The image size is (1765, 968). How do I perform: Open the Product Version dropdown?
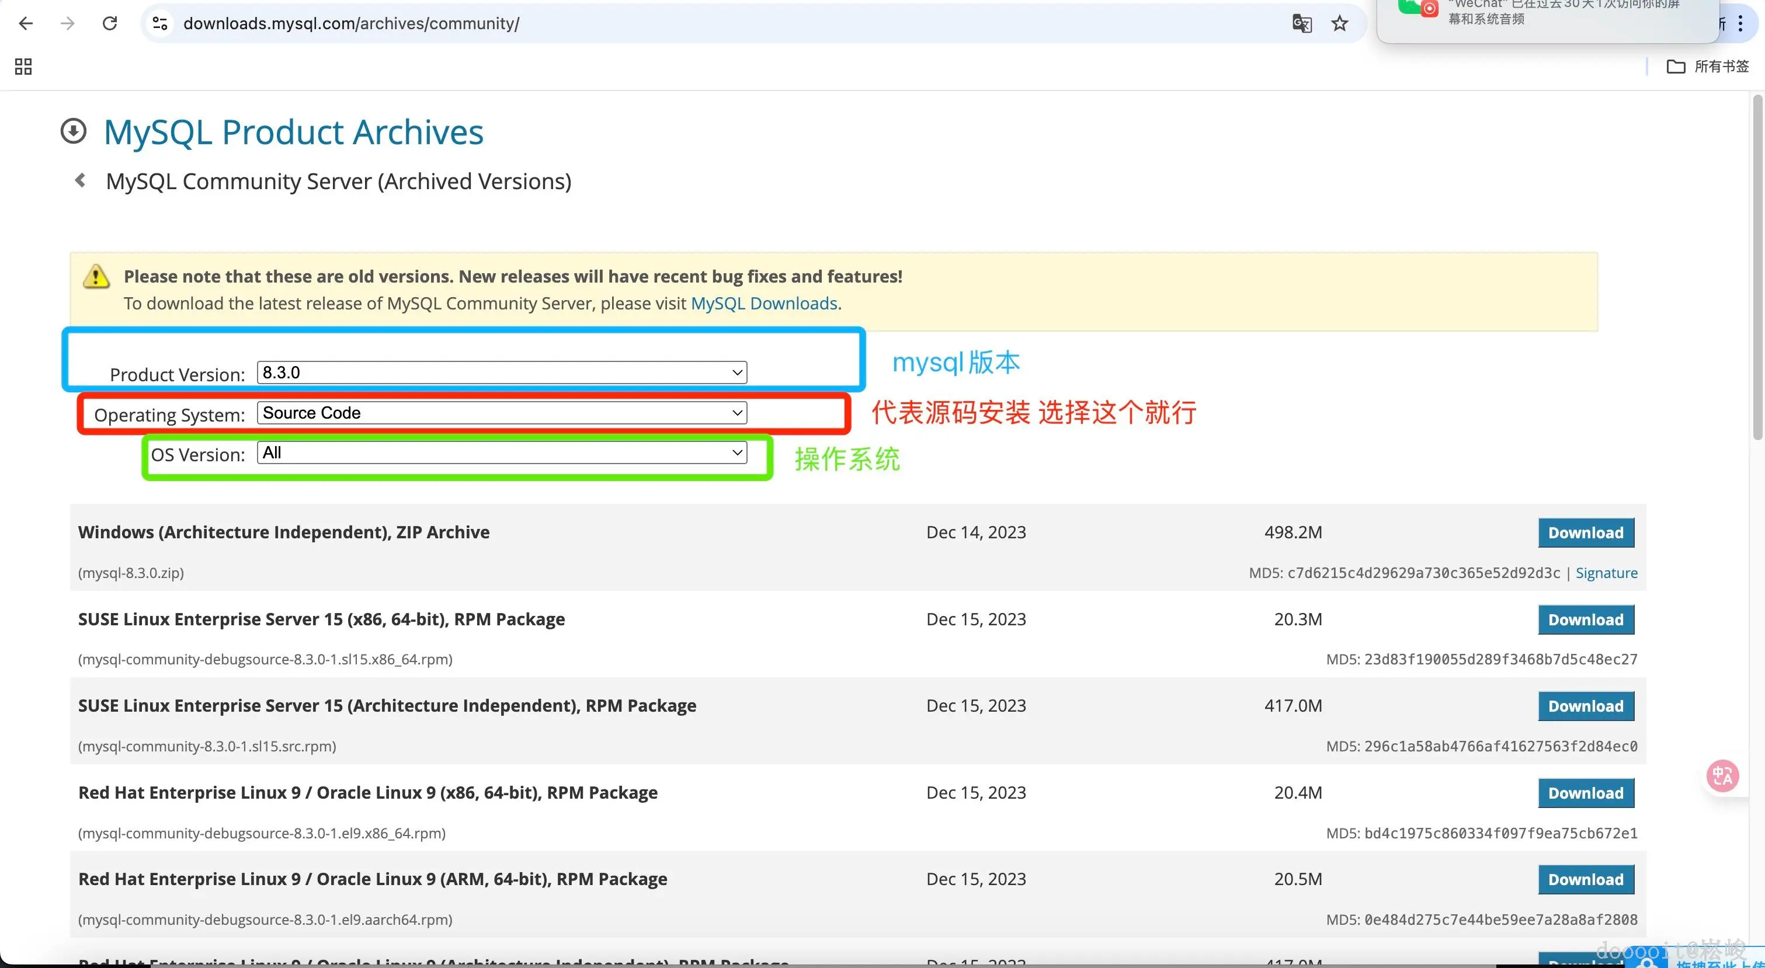[x=502, y=372]
